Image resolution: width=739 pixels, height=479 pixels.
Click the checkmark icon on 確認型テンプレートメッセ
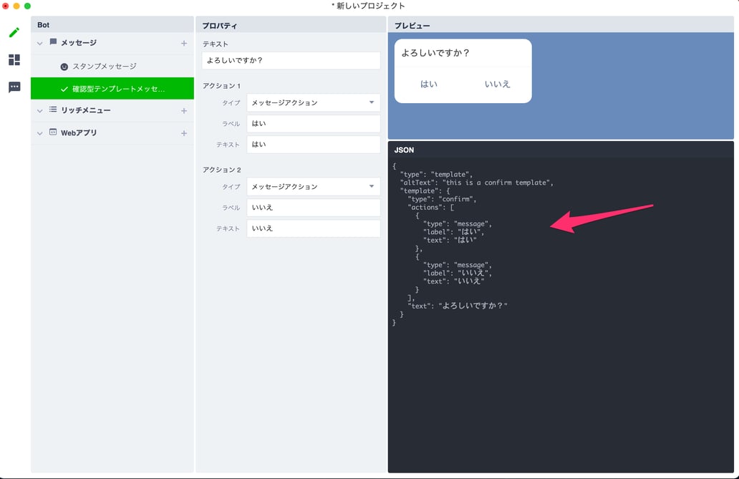point(65,88)
